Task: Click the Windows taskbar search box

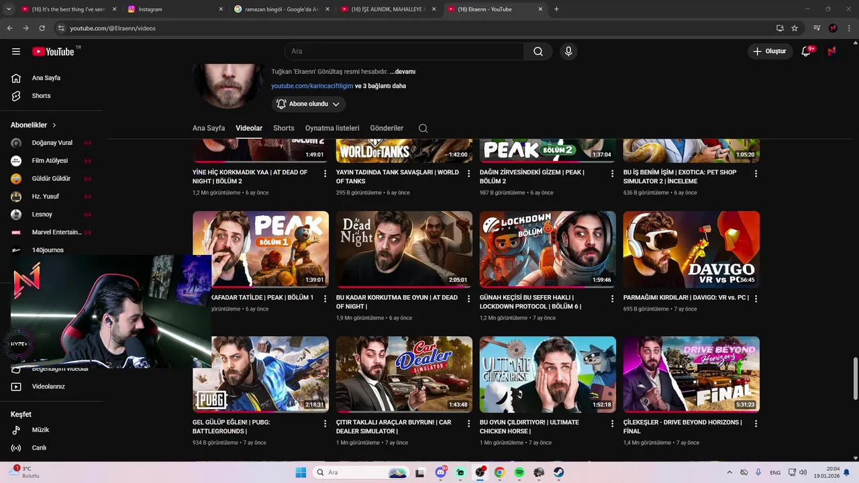Action: click(361, 472)
